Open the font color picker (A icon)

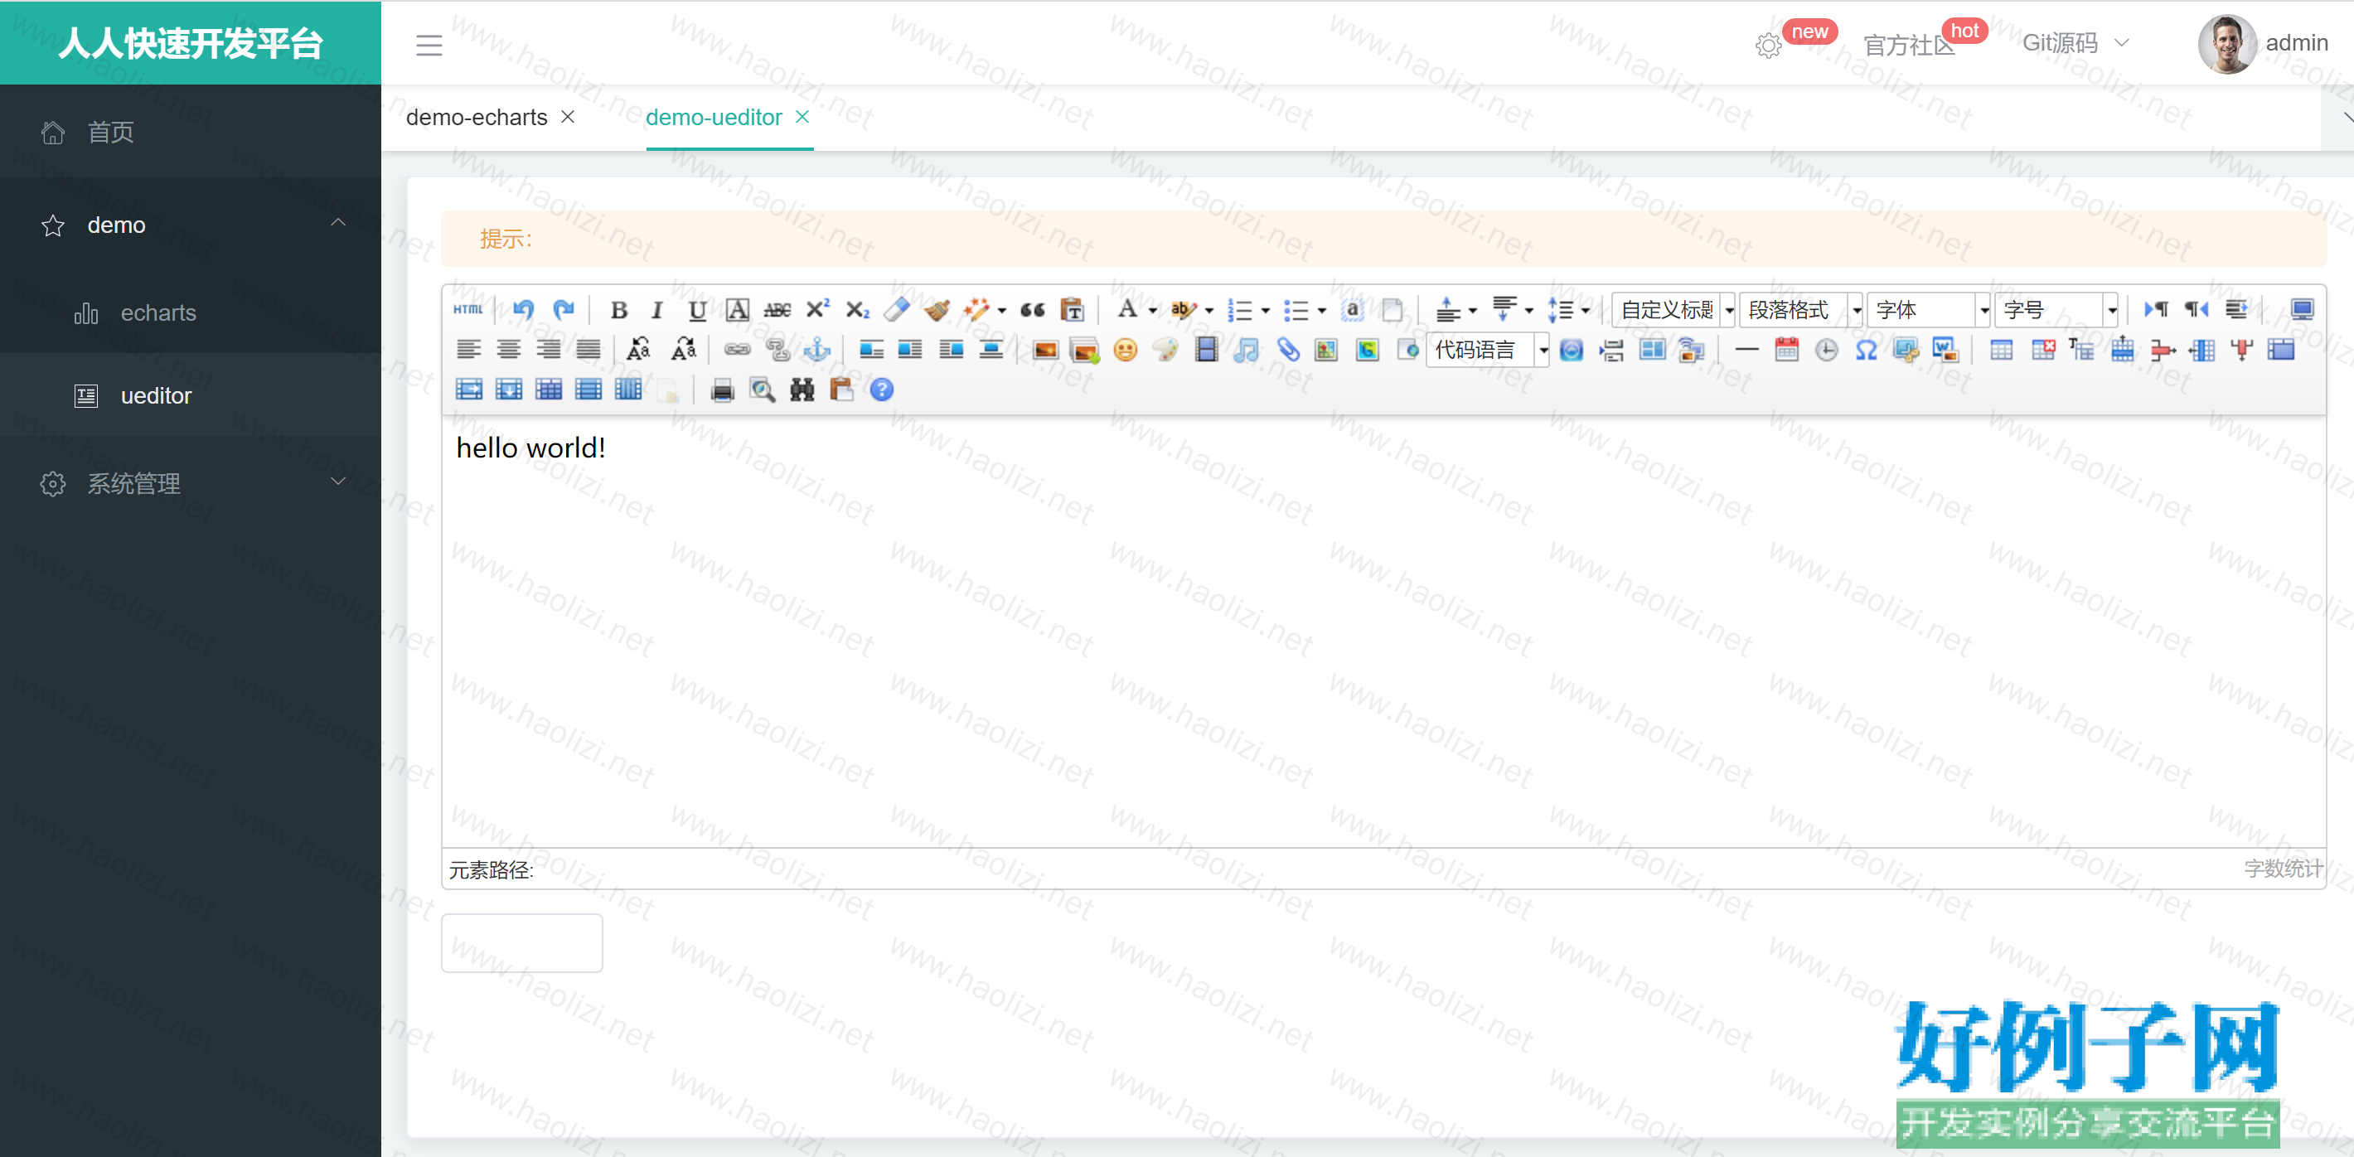[1126, 310]
